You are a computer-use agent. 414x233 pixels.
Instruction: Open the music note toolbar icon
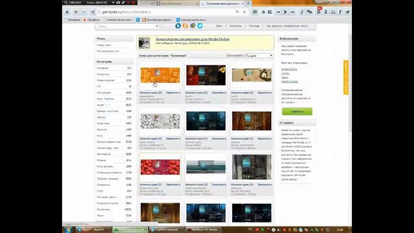coord(302,12)
